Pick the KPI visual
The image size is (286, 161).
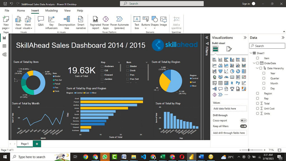click(x=244, y=77)
